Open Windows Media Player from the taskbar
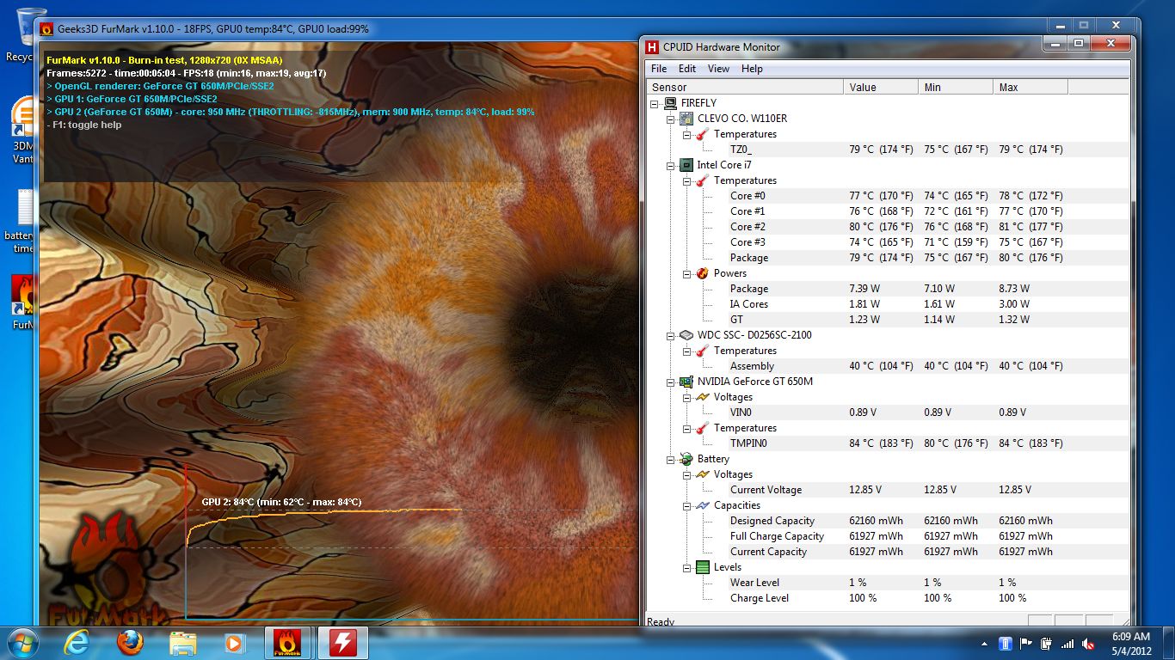The height and width of the screenshot is (660, 1175). point(233,643)
